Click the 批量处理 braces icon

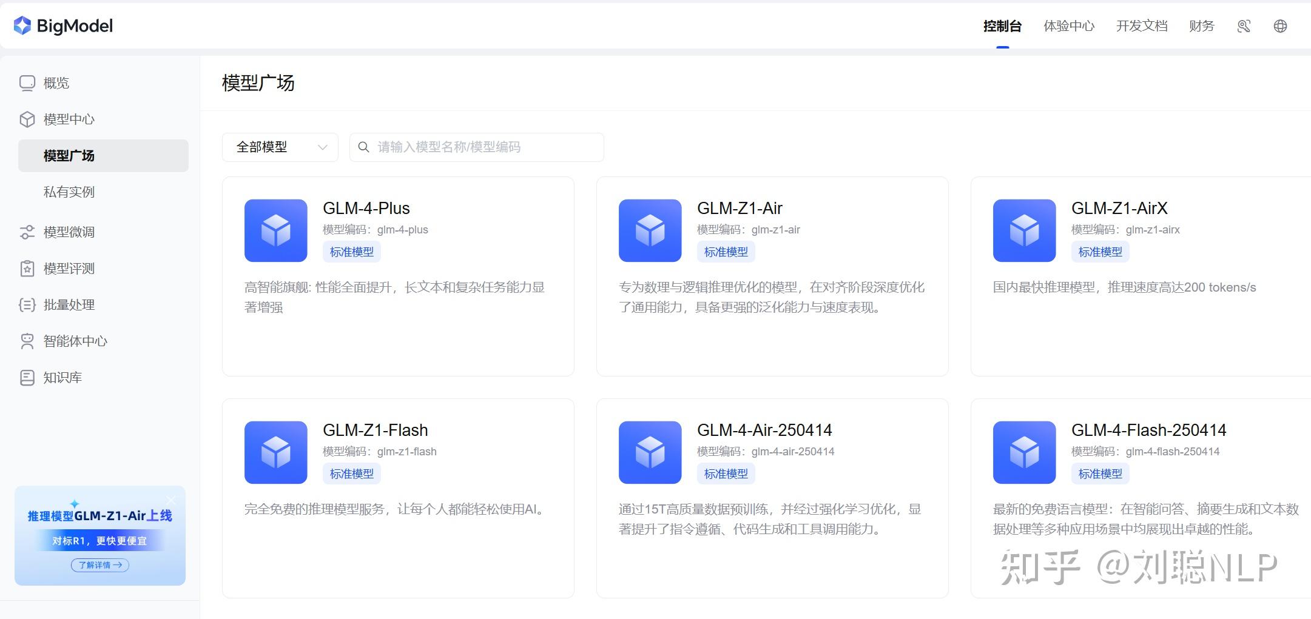click(x=27, y=305)
